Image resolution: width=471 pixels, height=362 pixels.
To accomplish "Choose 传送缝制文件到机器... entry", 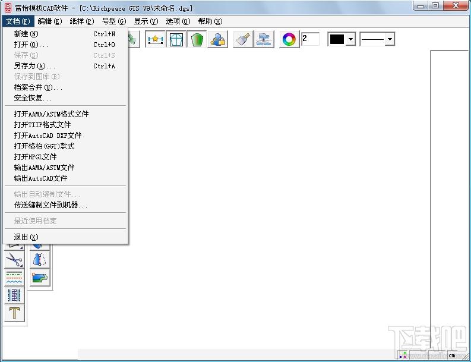I will point(65,205).
